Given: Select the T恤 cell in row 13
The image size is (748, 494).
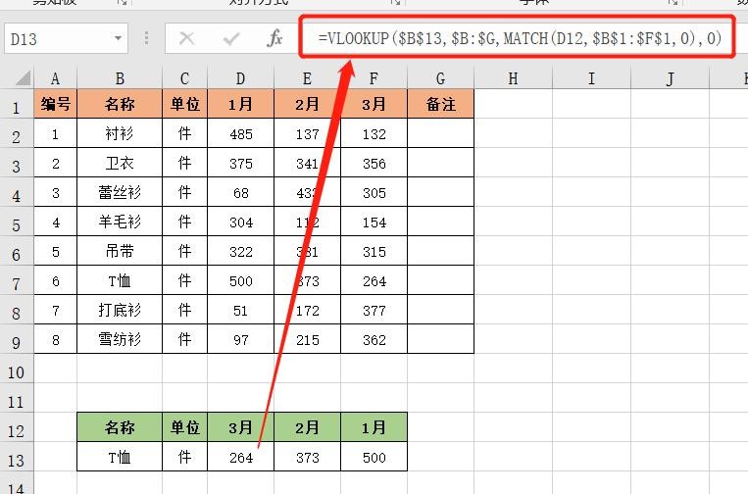Looking at the screenshot, I should point(120,458).
